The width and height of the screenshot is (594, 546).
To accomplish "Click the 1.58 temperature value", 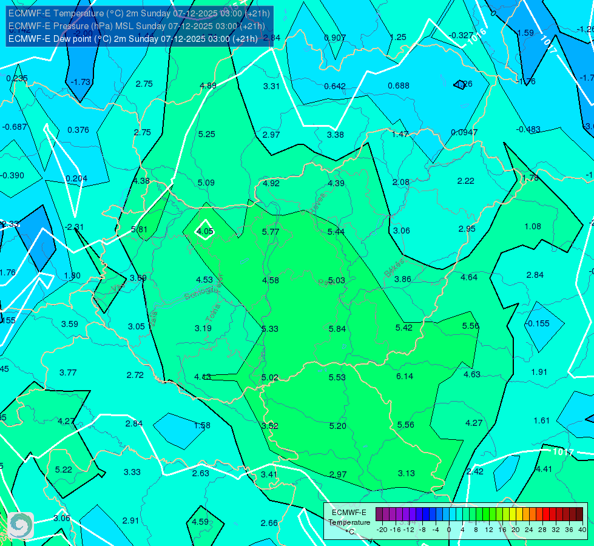I will click(x=202, y=425).
